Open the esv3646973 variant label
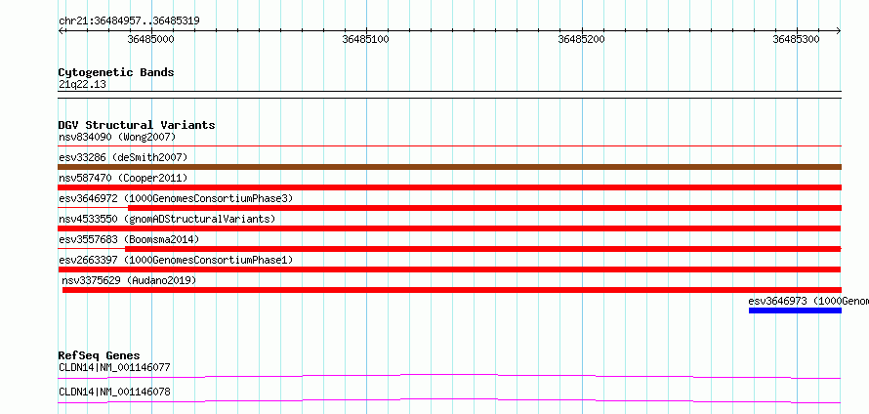Screen dimensions: 869x414 808,301
